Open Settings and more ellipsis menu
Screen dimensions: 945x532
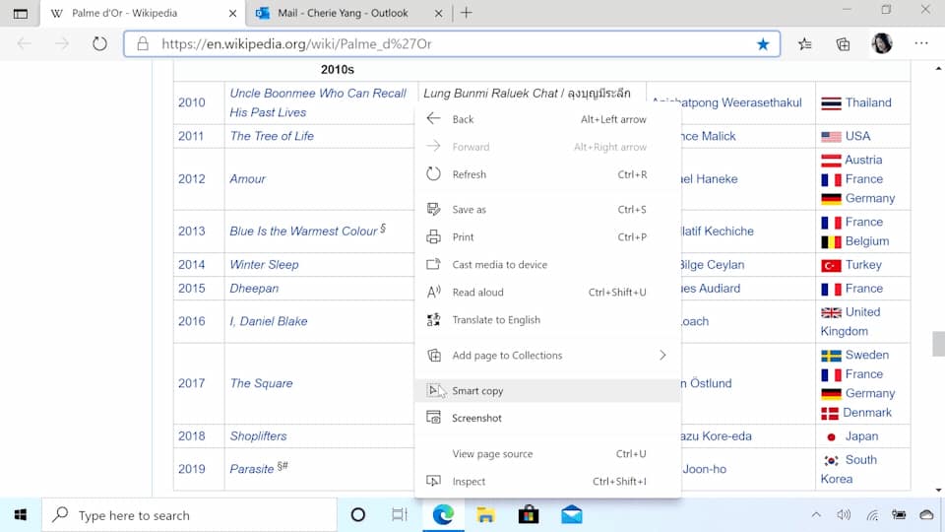tap(921, 43)
